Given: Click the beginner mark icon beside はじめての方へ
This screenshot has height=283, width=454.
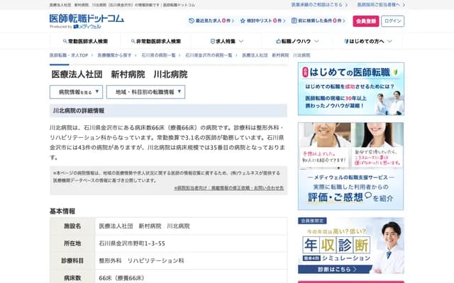Looking at the screenshot, I should tap(346, 41).
